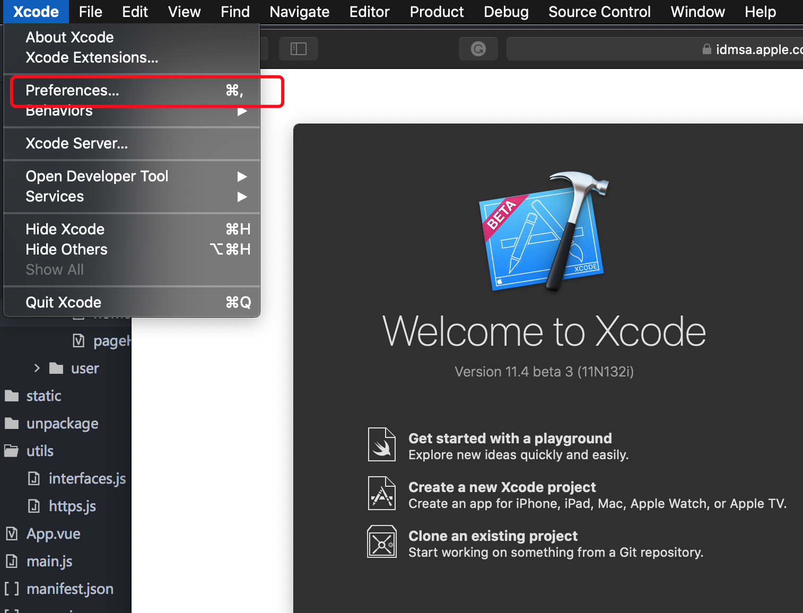The height and width of the screenshot is (613, 803).
Task: Click the https.js file icon
Action: pos(34,506)
